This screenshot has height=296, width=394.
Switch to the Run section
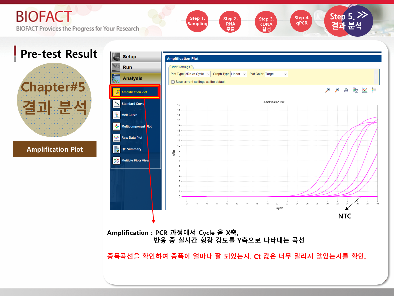(x=135, y=67)
